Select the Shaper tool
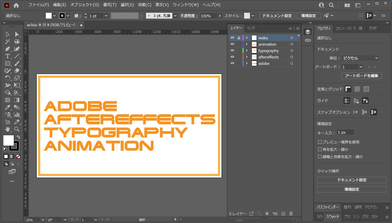This screenshot has height=223, width=392. (x=8, y=71)
